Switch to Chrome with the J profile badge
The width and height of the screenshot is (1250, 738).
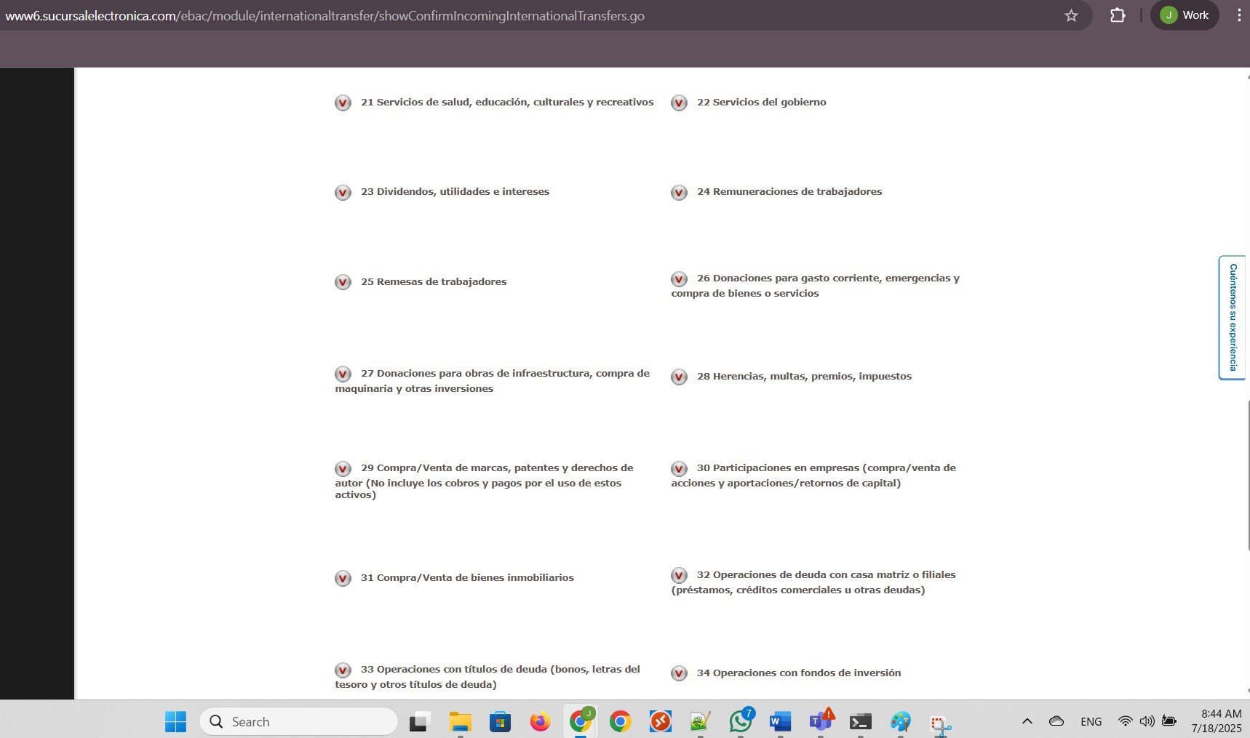coord(581,721)
